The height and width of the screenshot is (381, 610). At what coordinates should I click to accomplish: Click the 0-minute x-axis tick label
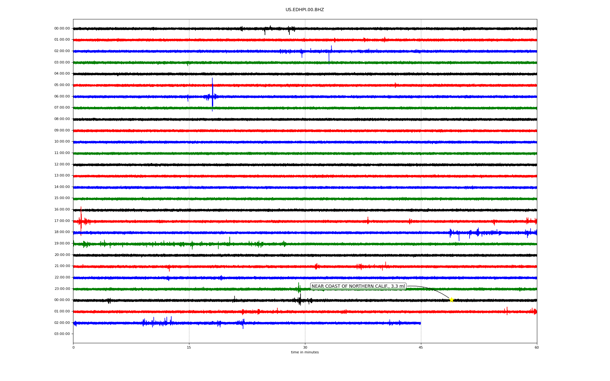tap(73, 347)
